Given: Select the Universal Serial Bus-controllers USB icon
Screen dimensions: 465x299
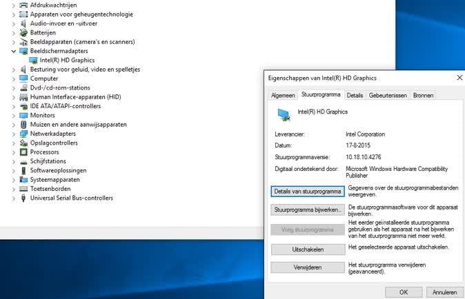Looking at the screenshot, I should pyautogui.click(x=23, y=198).
